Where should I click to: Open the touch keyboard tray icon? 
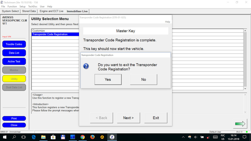pos(215,137)
